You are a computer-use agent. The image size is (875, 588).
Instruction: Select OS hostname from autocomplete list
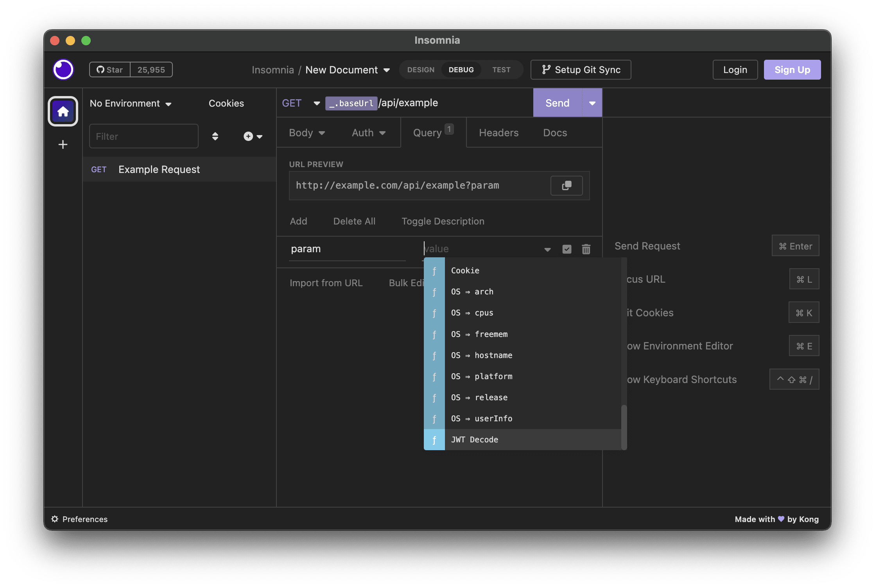point(522,355)
